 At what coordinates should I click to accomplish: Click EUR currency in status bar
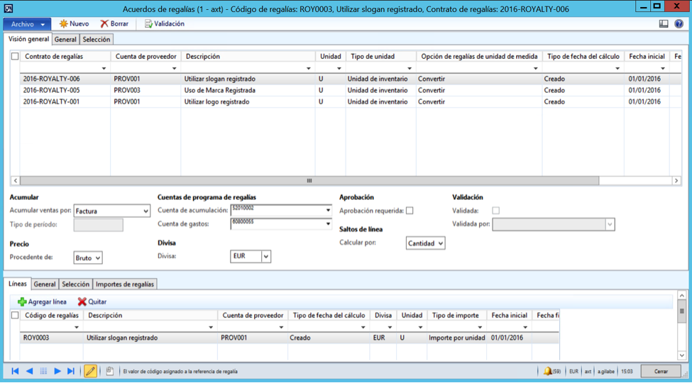[x=573, y=372]
